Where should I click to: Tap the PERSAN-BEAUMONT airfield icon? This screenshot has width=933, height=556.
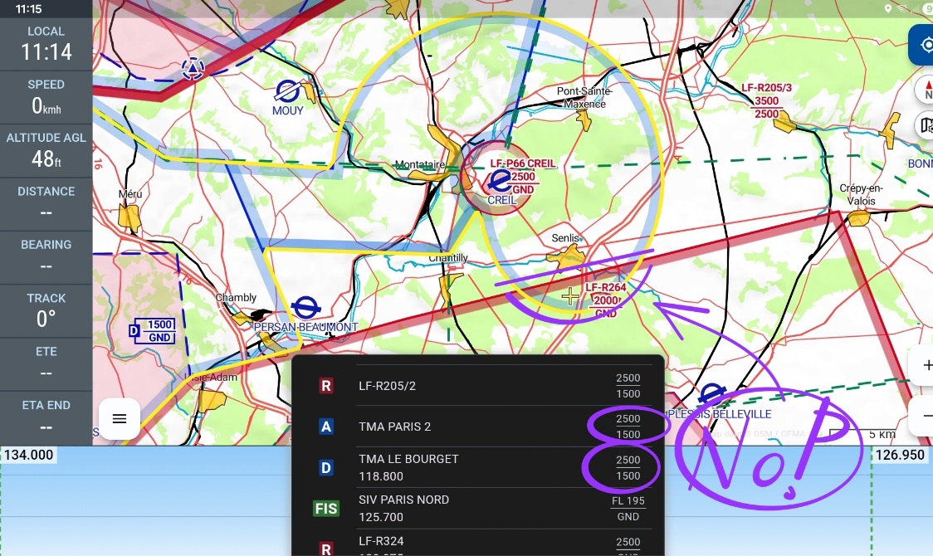(x=305, y=308)
